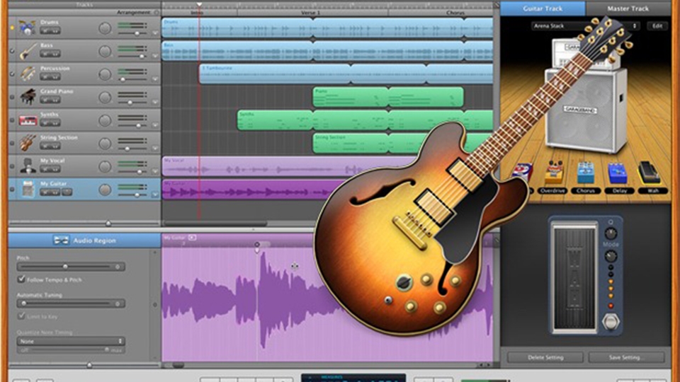
Task: Select the Percussion track instrument icon
Action: (28, 74)
